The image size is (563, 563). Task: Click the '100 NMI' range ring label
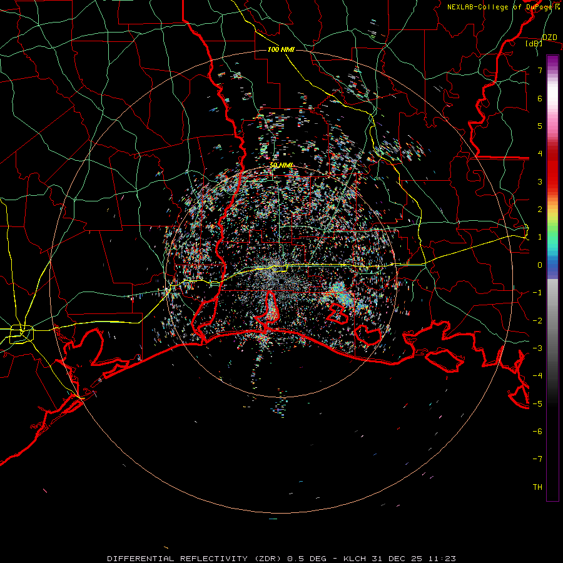[x=281, y=49]
